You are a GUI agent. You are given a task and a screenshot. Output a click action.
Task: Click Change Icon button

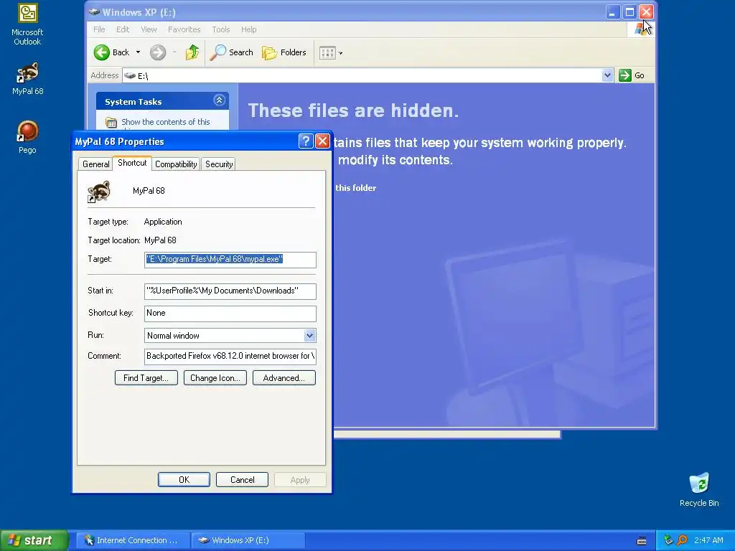click(x=215, y=378)
